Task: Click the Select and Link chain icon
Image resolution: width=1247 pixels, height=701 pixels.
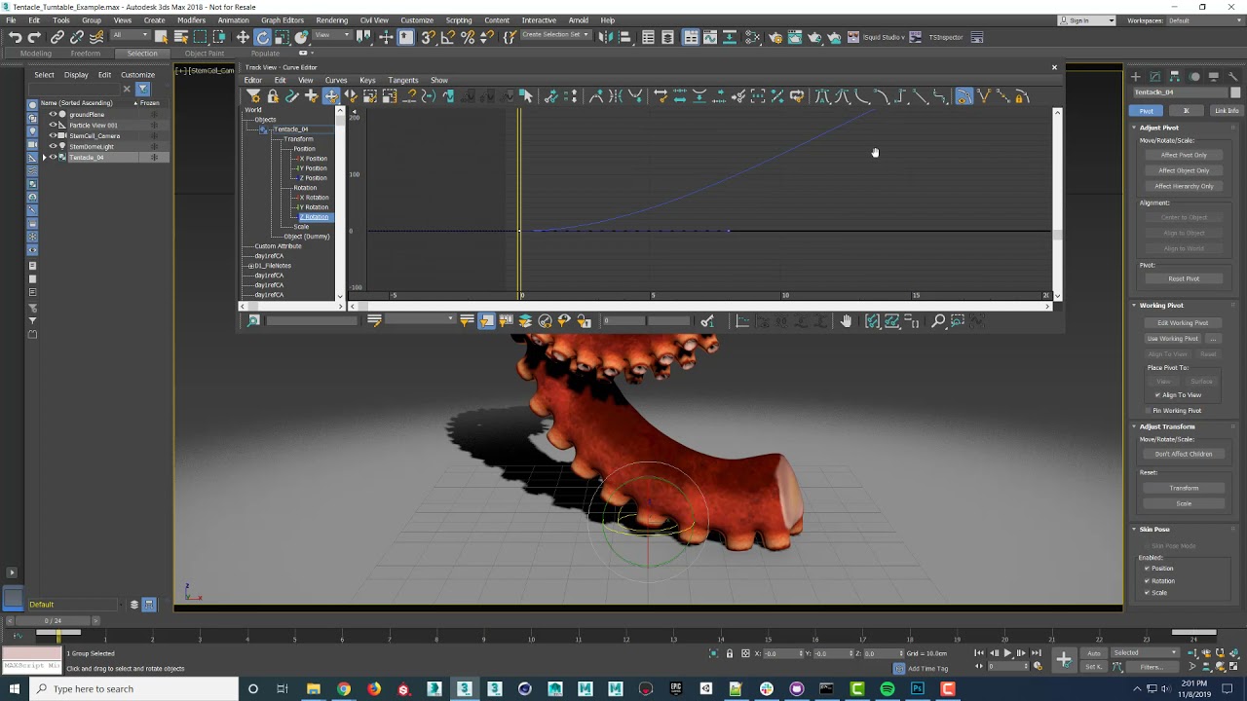Action: pyautogui.click(x=57, y=37)
